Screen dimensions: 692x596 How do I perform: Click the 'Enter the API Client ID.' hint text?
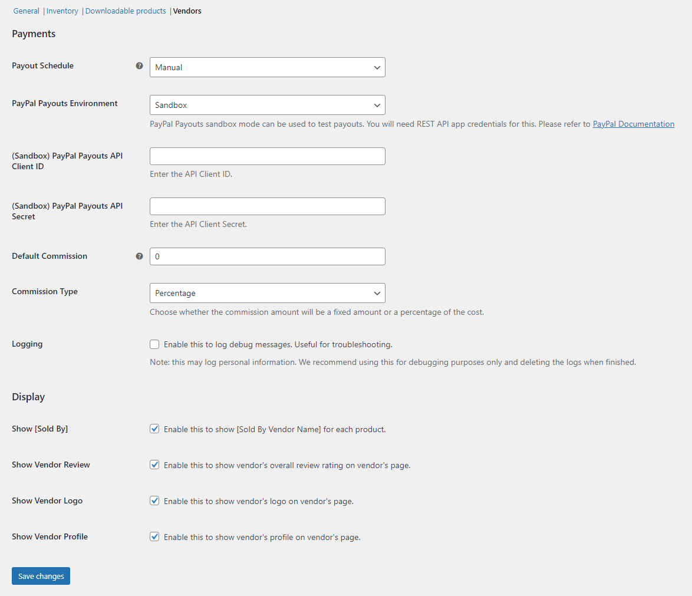coord(190,174)
